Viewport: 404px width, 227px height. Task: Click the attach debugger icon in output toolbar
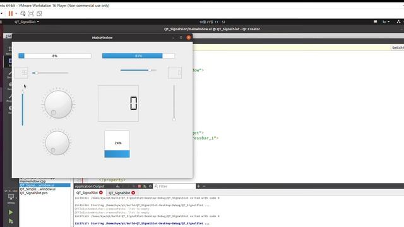[145, 186]
